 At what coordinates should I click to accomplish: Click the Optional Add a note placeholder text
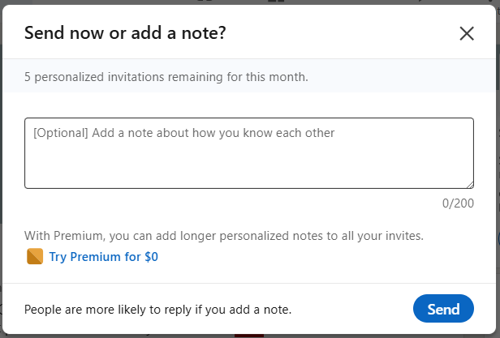(184, 133)
